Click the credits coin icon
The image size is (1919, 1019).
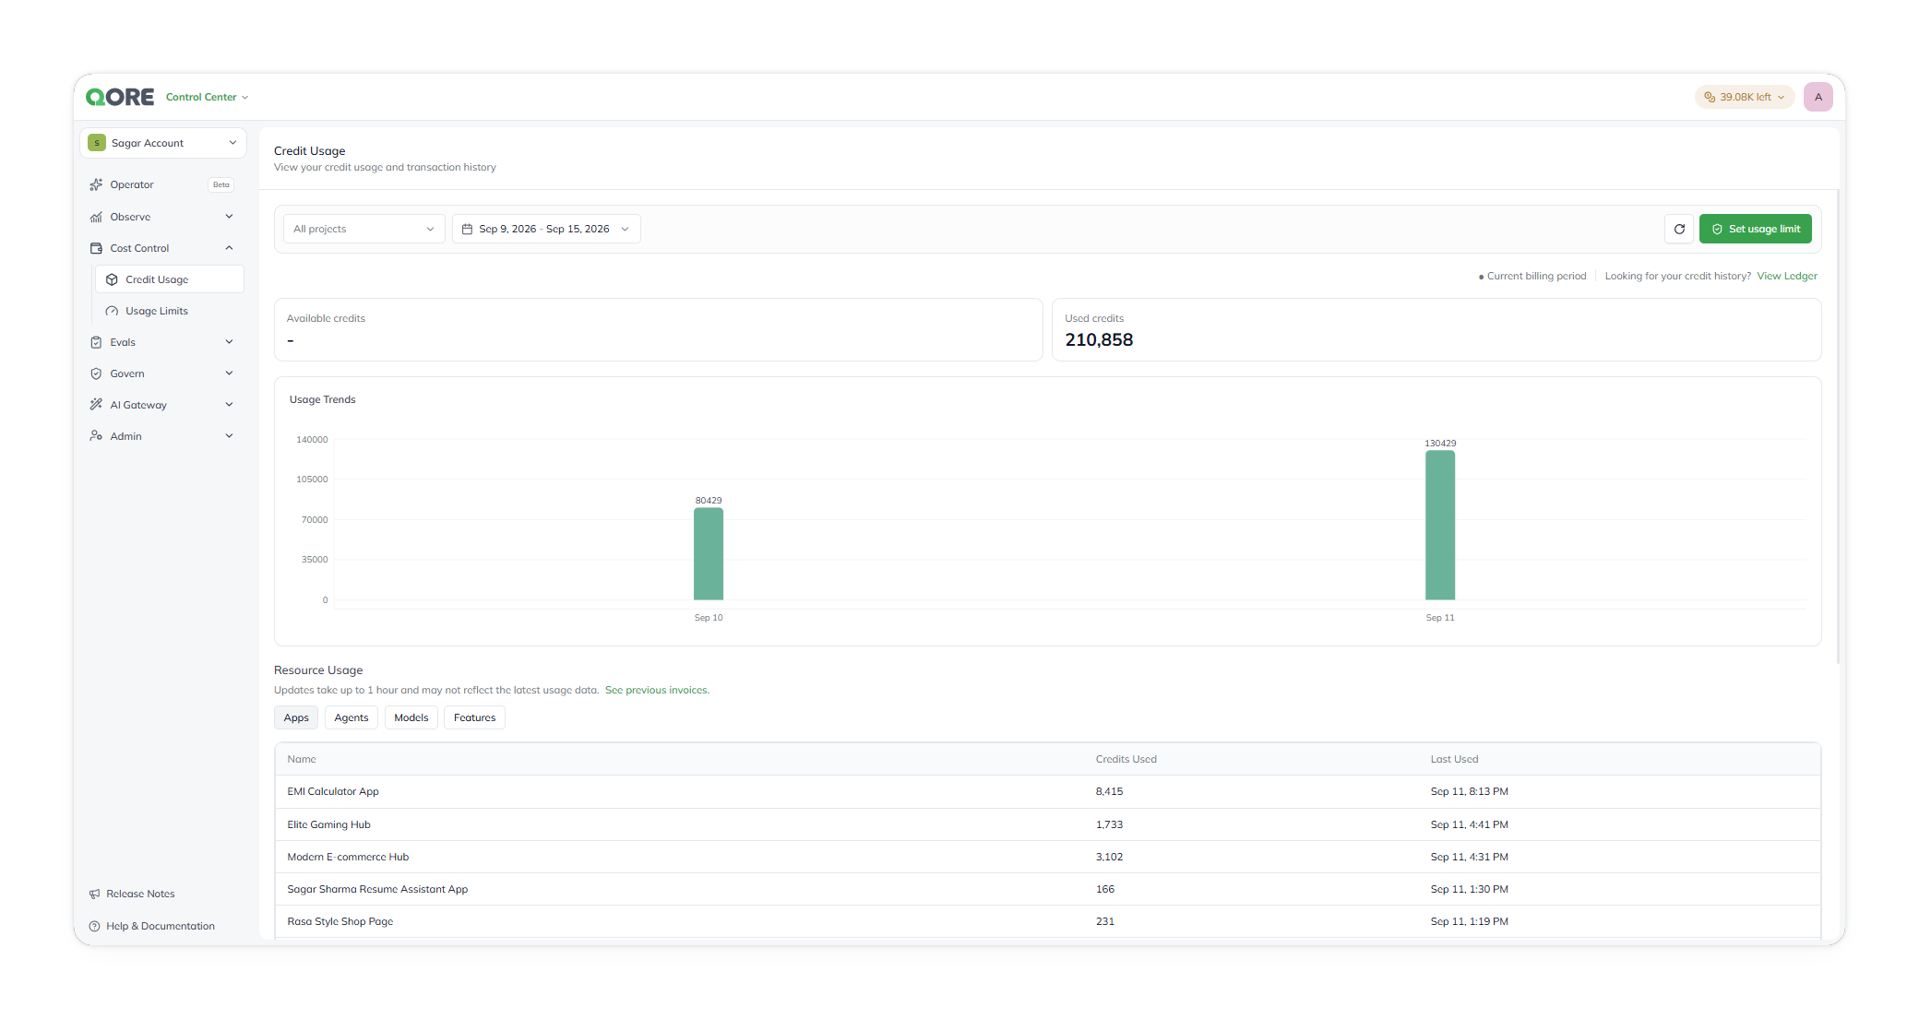[1710, 97]
